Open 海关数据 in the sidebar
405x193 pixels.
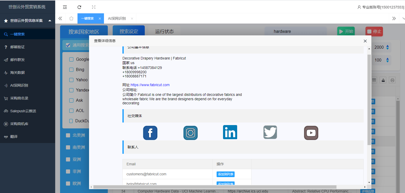pos(27,73)
